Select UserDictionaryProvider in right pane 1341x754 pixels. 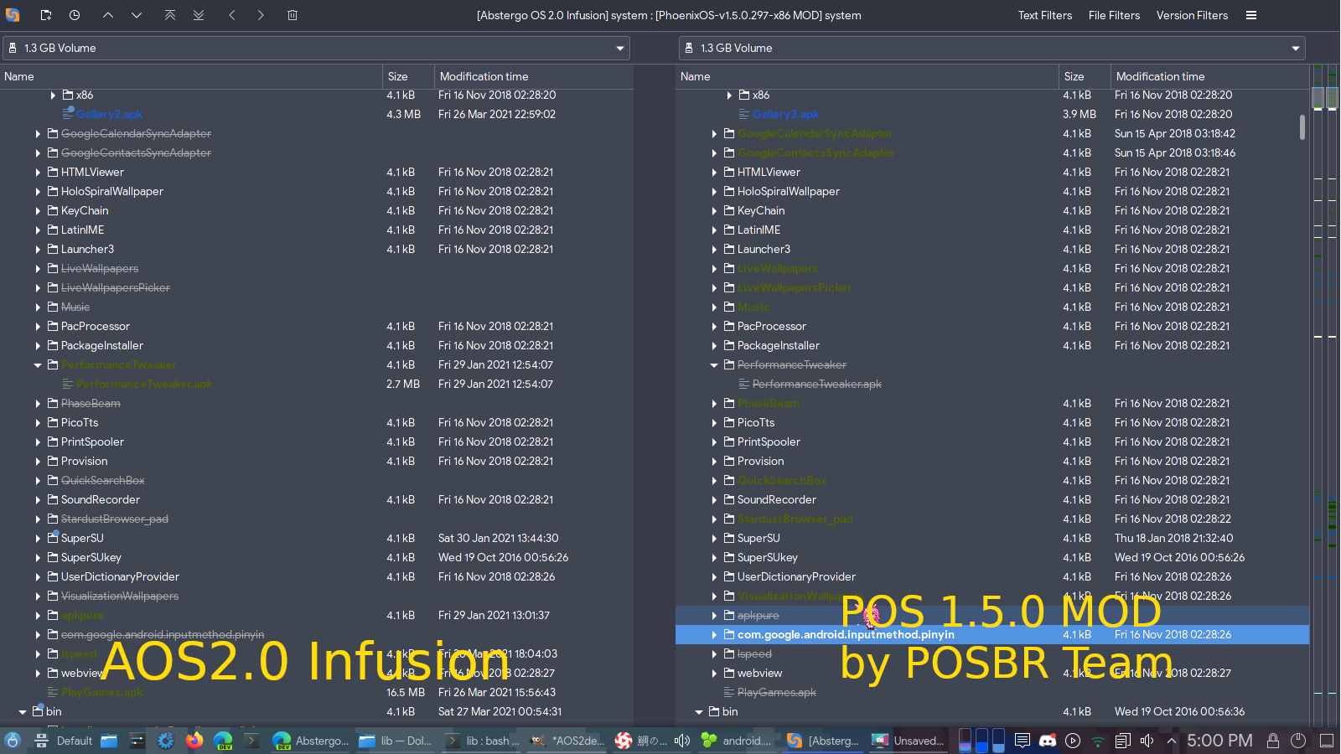pos(796,577)
